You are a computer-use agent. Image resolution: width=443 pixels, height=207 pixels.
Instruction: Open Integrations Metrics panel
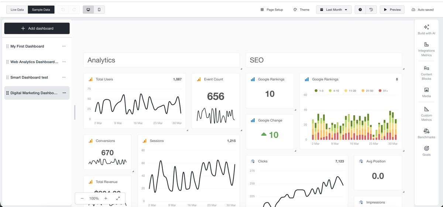tap(426, 49)
